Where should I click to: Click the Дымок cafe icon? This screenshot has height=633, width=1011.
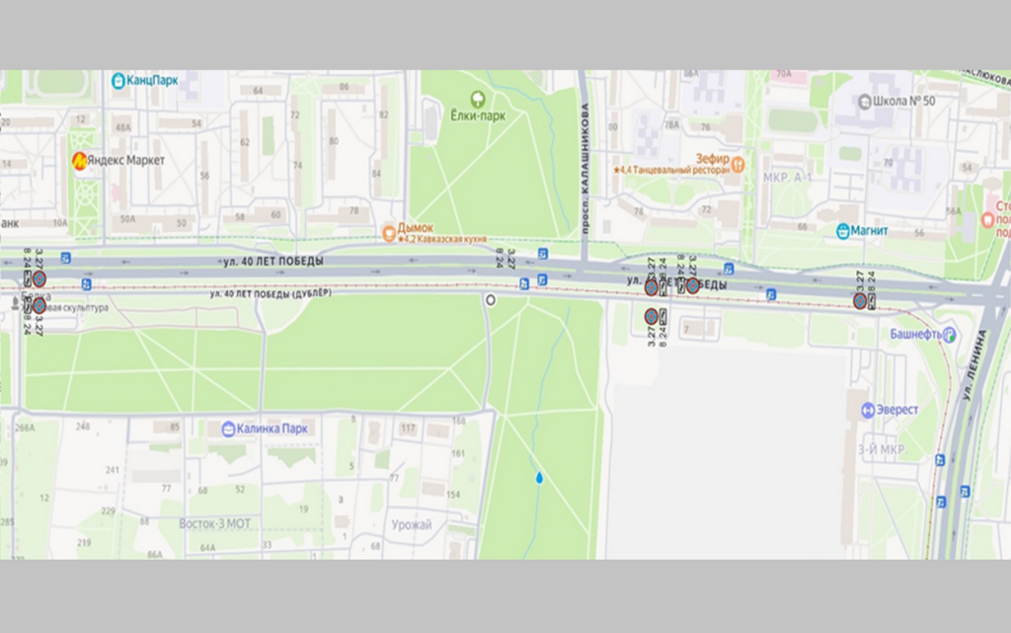point(389,233)
